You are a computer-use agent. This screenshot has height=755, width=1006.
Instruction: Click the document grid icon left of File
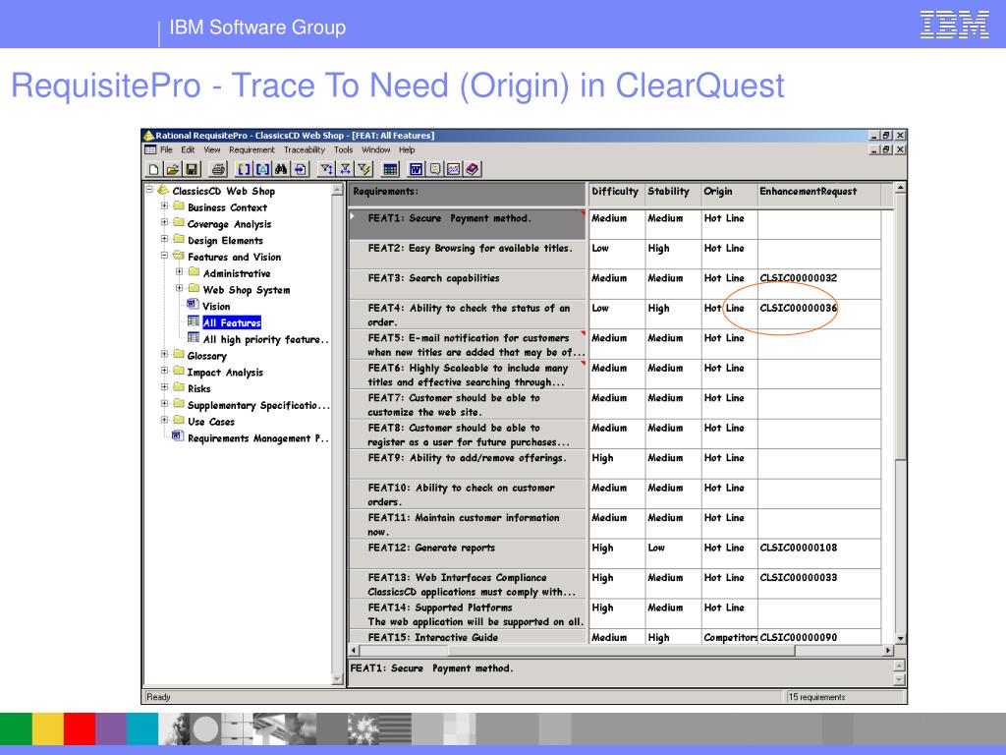[x=150, y=149]
